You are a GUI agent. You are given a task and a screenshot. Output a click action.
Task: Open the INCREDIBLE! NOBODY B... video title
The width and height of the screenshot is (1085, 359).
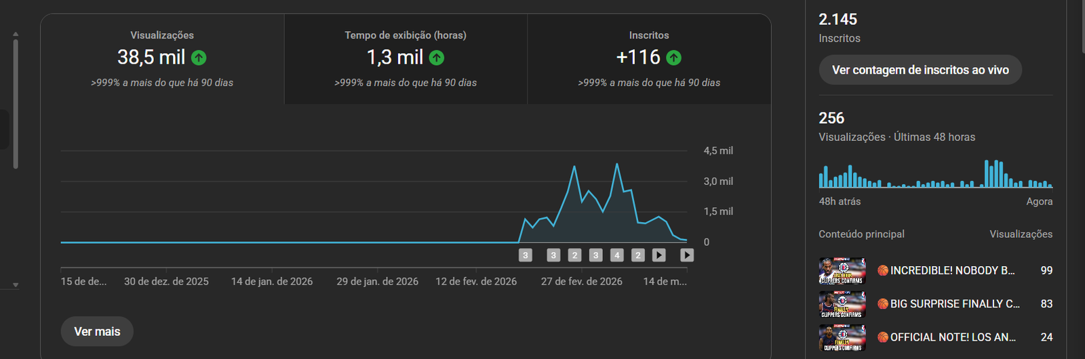pyautogui.click(x=946, y=270)
